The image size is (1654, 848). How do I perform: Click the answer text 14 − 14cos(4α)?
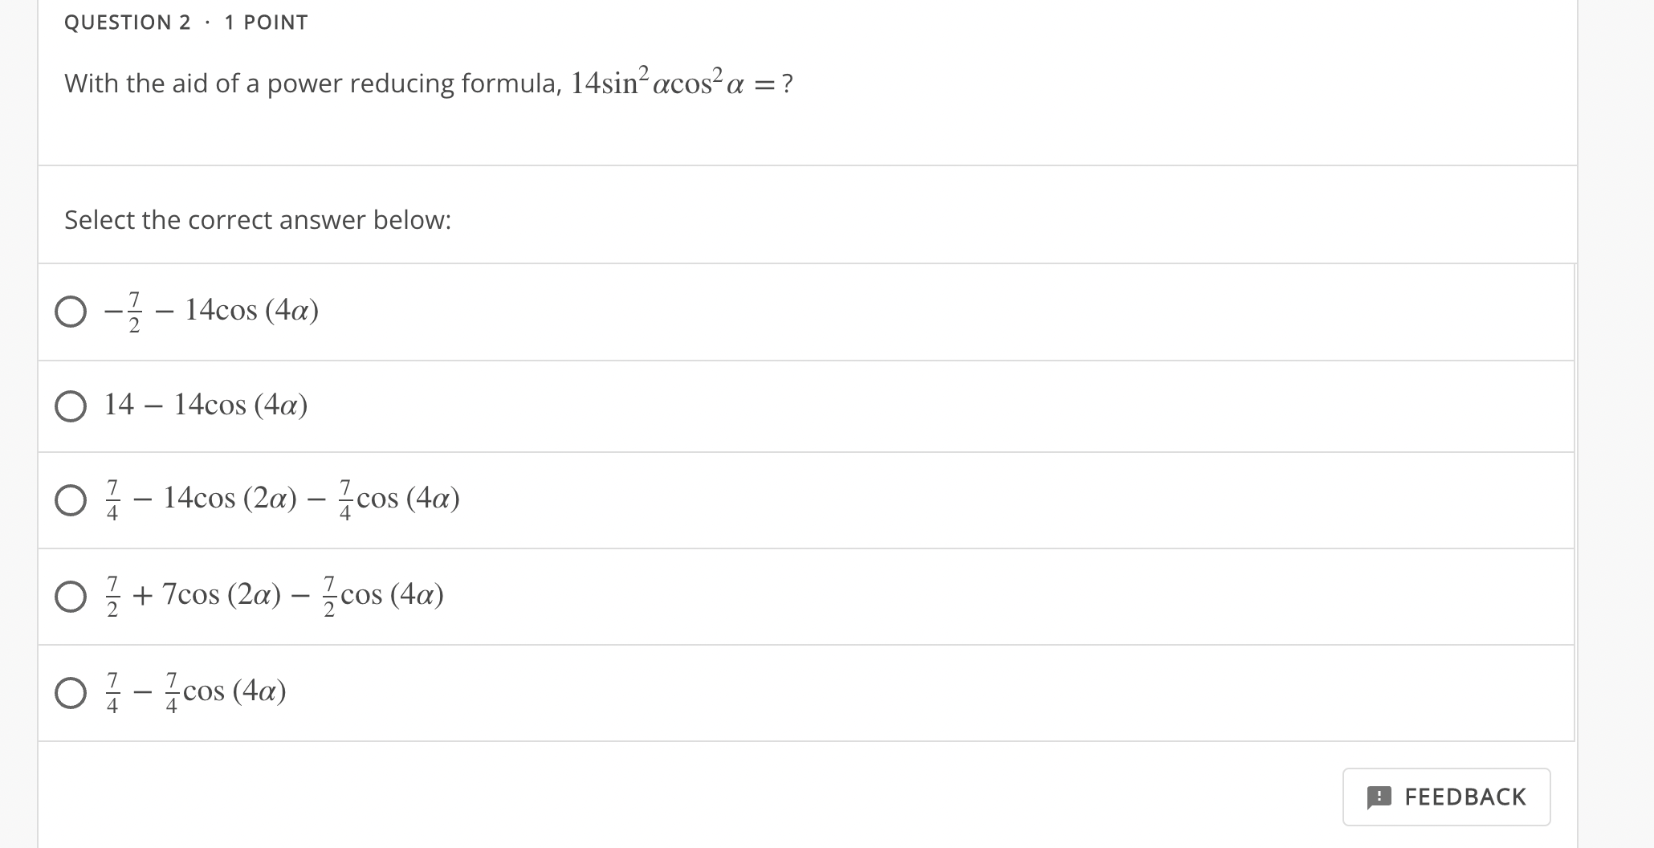[x=206, y=405]
